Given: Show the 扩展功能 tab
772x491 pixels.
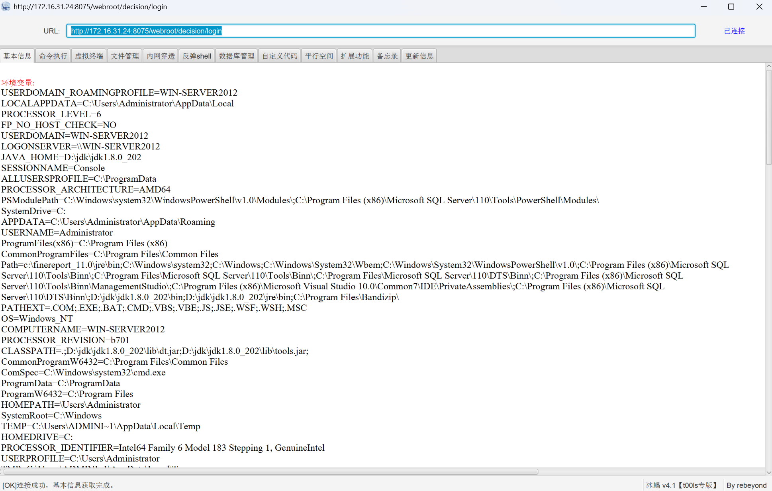Looking at the screenshot, I should tap(355, 56).
